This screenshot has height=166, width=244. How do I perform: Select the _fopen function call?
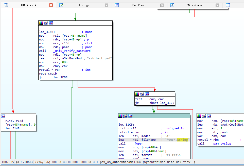(x=138, y=144)
